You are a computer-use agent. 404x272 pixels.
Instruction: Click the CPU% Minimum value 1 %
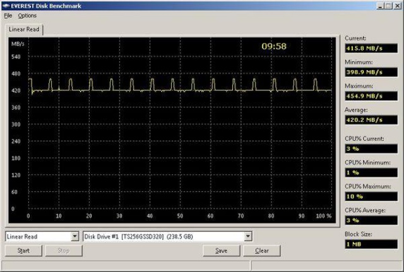371,172
